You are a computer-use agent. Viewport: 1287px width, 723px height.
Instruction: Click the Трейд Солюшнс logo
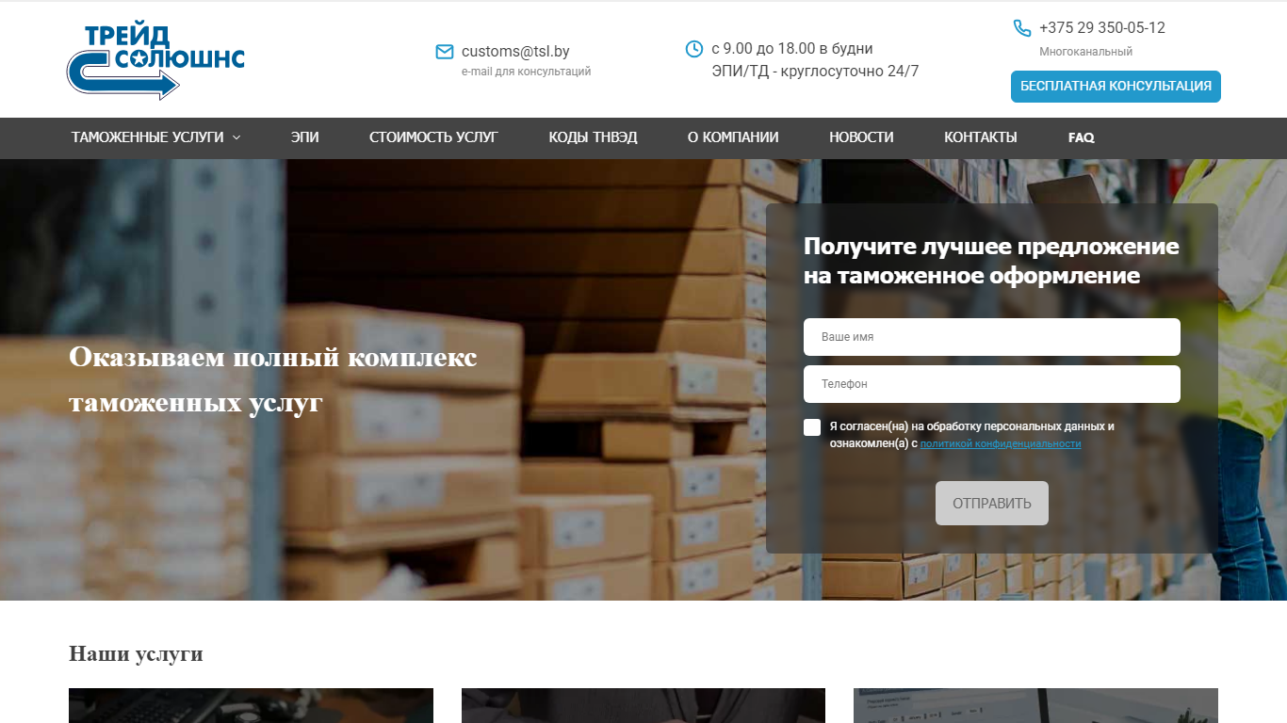[155, 61]
